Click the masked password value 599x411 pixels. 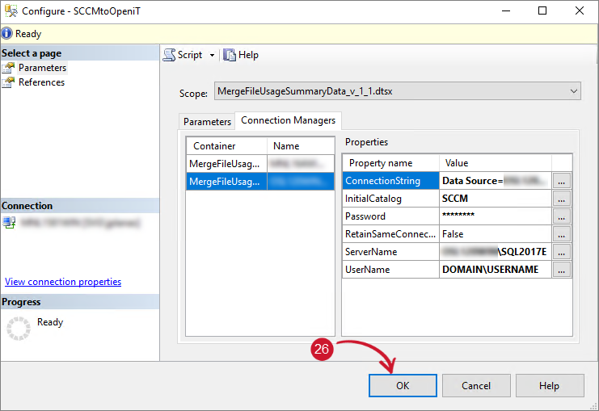coord(496,216)
